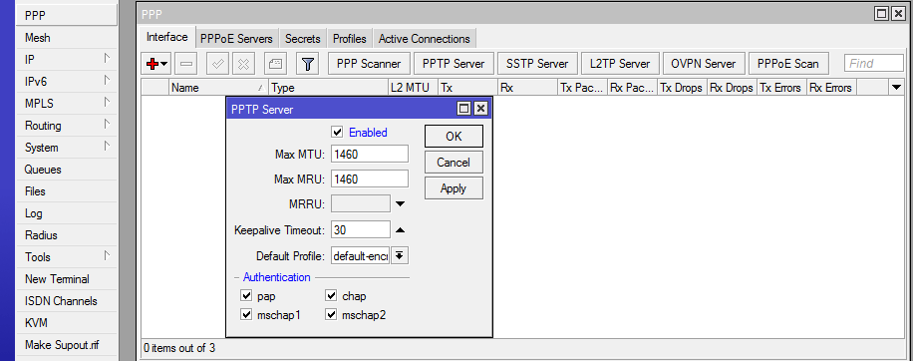Click Cancel in the PPTP Server dialog

click(454, 163)
